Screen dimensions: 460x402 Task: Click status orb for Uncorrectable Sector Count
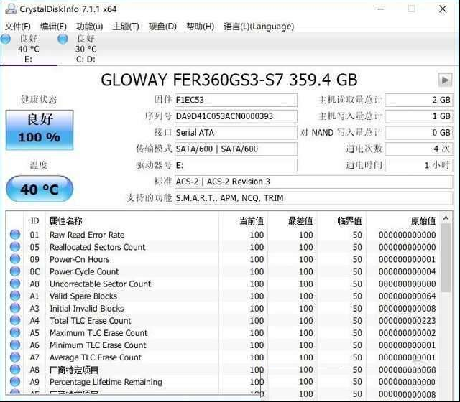tap(15, 284)
